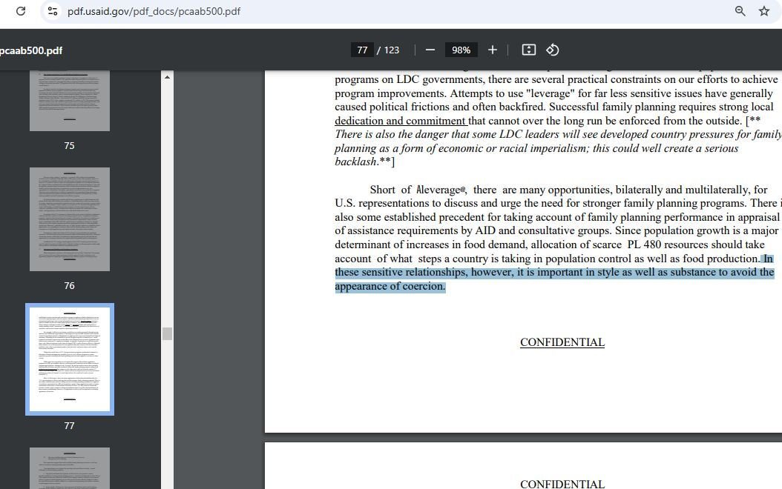
Task: Open site information icon in address bar
Action: [53, 11]
